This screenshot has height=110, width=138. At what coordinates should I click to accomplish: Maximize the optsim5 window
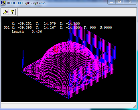119,2
